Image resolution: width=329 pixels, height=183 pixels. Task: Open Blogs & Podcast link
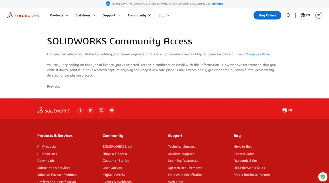tap(115, 154)
